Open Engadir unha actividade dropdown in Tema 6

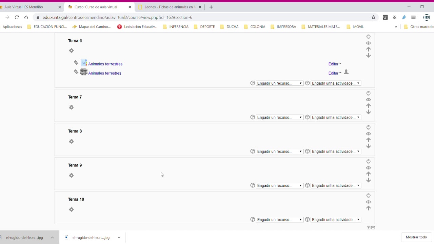[x=336, y=83]
